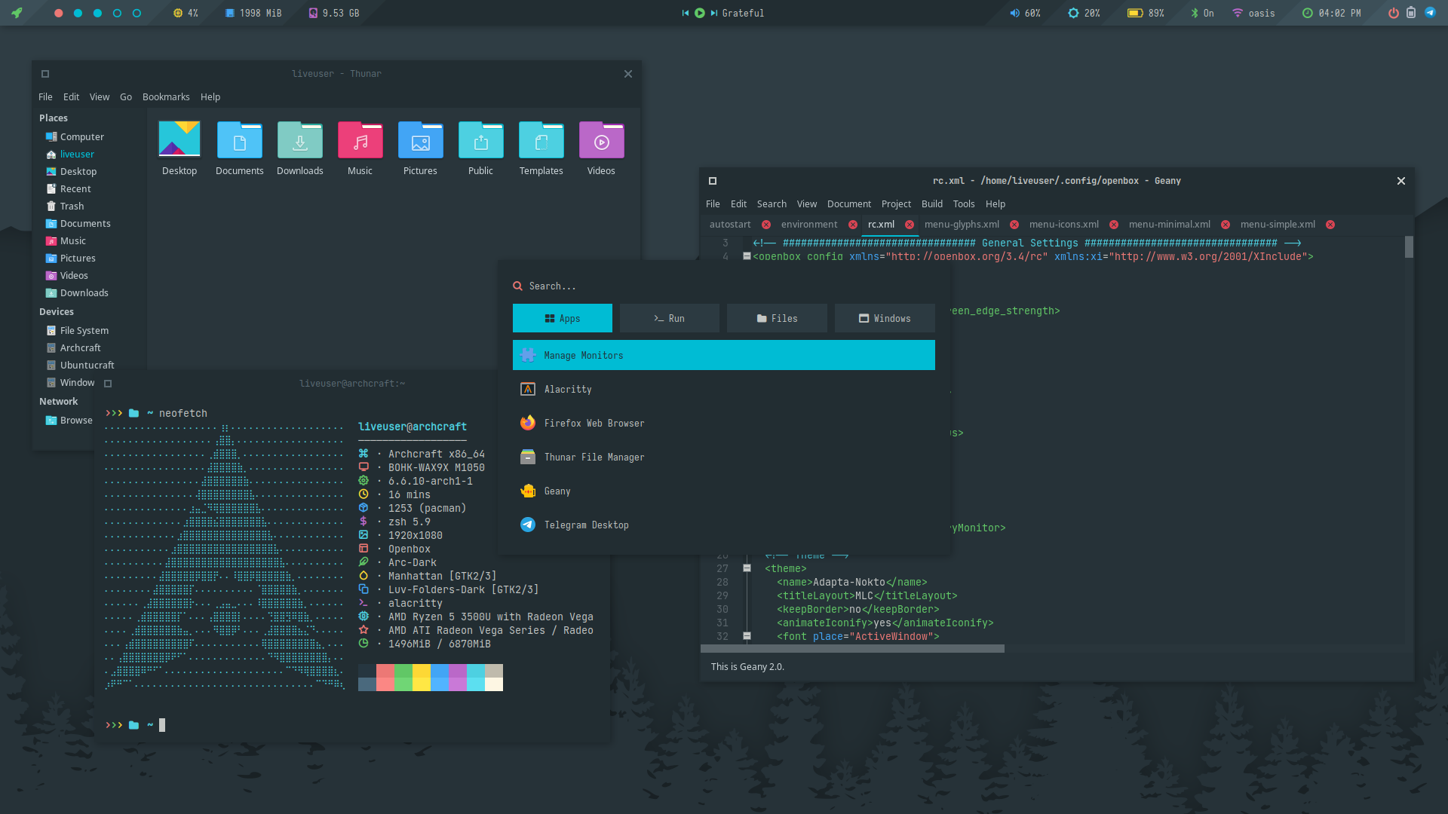Collapse the font tag fold at line 32
1448x814 pixels.
tap(747, 636)
